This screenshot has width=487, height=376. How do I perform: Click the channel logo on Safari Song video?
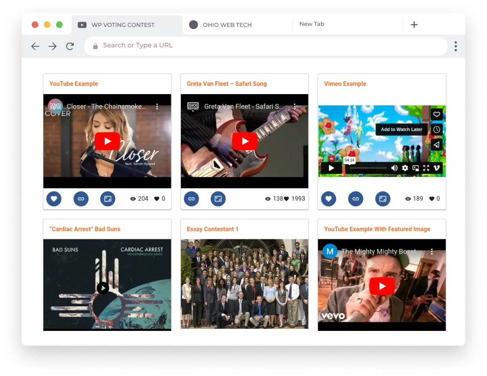(x=193, y=106)
